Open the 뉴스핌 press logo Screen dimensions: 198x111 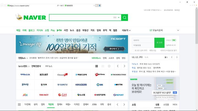click(x=81, y=95)
